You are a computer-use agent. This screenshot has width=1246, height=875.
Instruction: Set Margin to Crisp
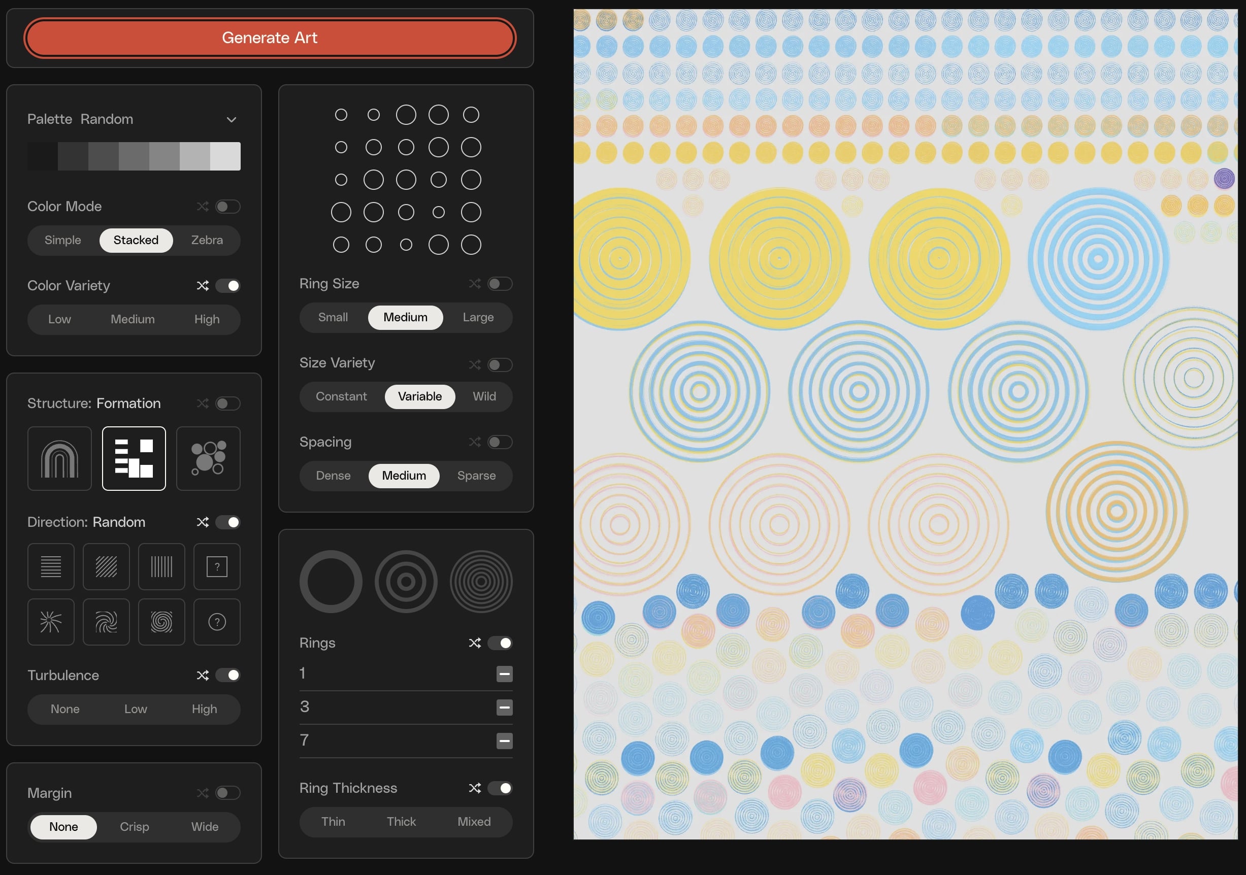point(134,826)
